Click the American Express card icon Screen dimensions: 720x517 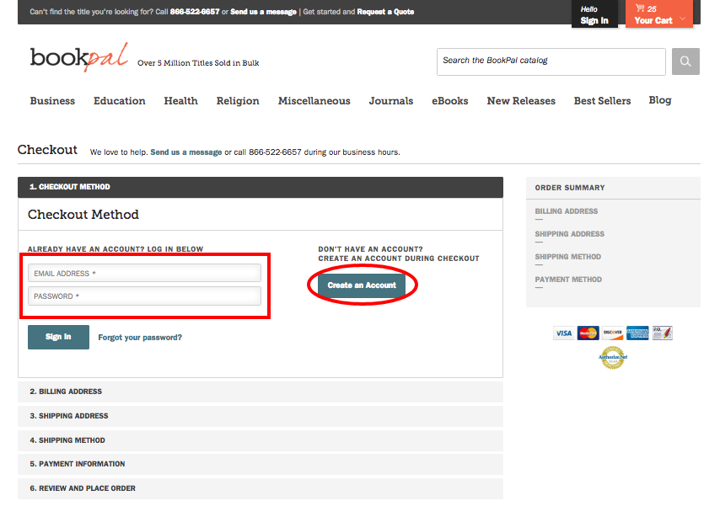click(637, 333)
